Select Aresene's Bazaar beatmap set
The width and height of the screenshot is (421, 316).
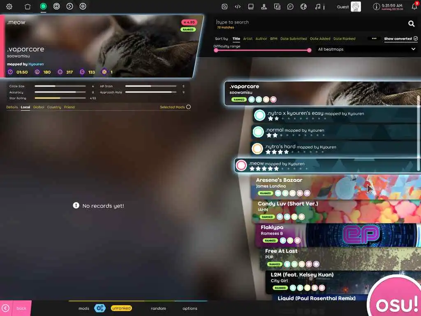click(x=335, y=187)
